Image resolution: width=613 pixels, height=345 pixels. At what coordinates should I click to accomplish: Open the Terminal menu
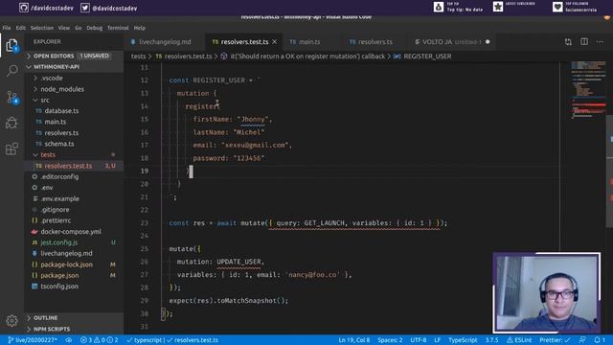pos(118,28)
